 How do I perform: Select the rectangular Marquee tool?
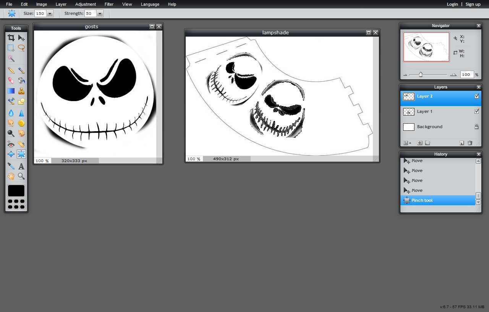point(11,48)
